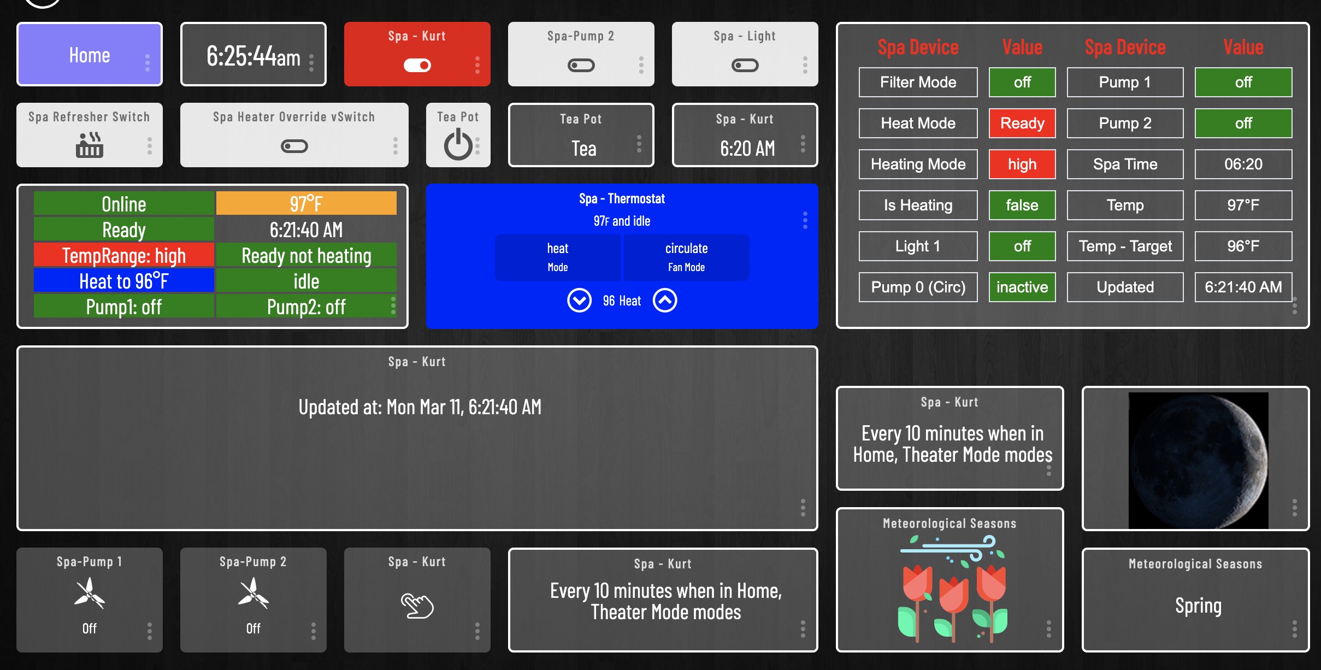Turn off the red Spa - Kurt switch
Screen dimensions: 1321x670
click(x=417, y=66)
